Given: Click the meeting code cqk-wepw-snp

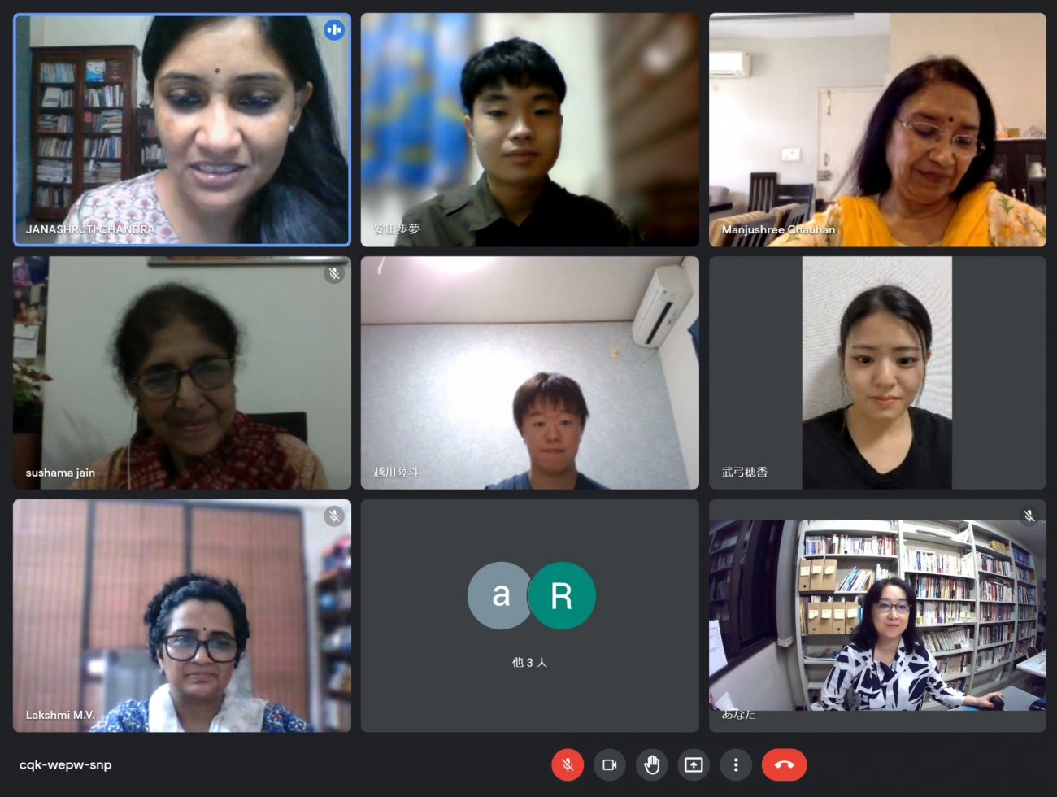Looking at the screenshot, I should click(x=66, y=764).
